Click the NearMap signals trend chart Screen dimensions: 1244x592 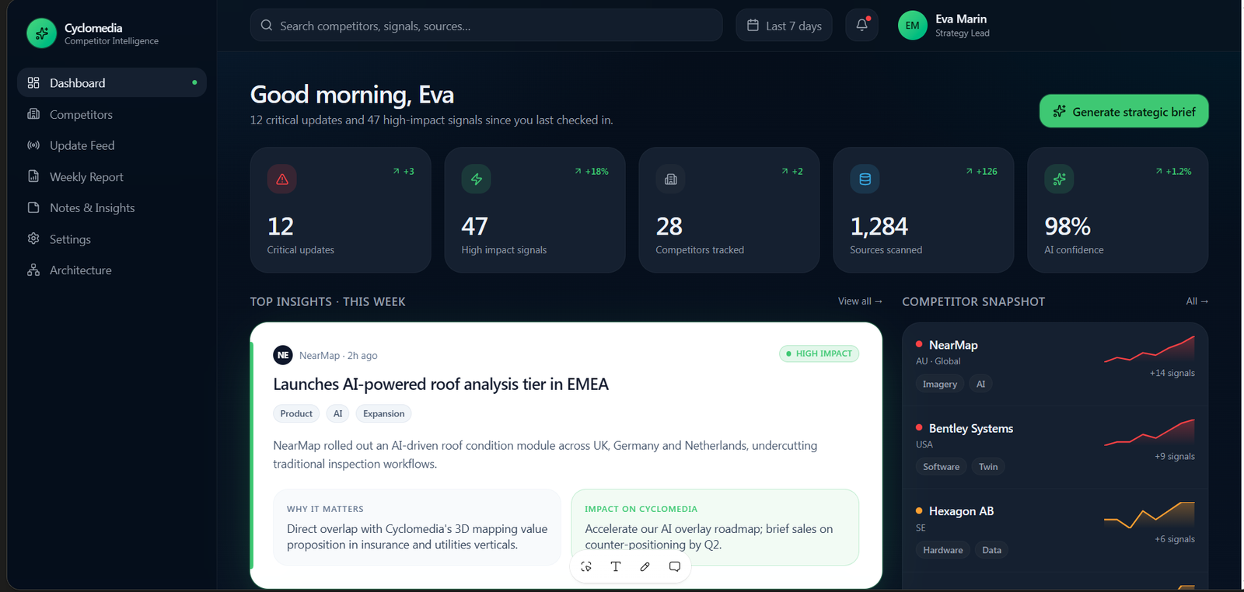pos(1149,349)
